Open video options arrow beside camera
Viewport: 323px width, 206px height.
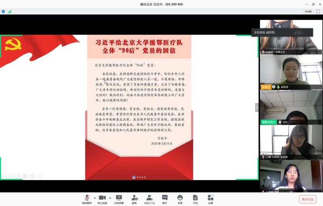tap(110, 198)
